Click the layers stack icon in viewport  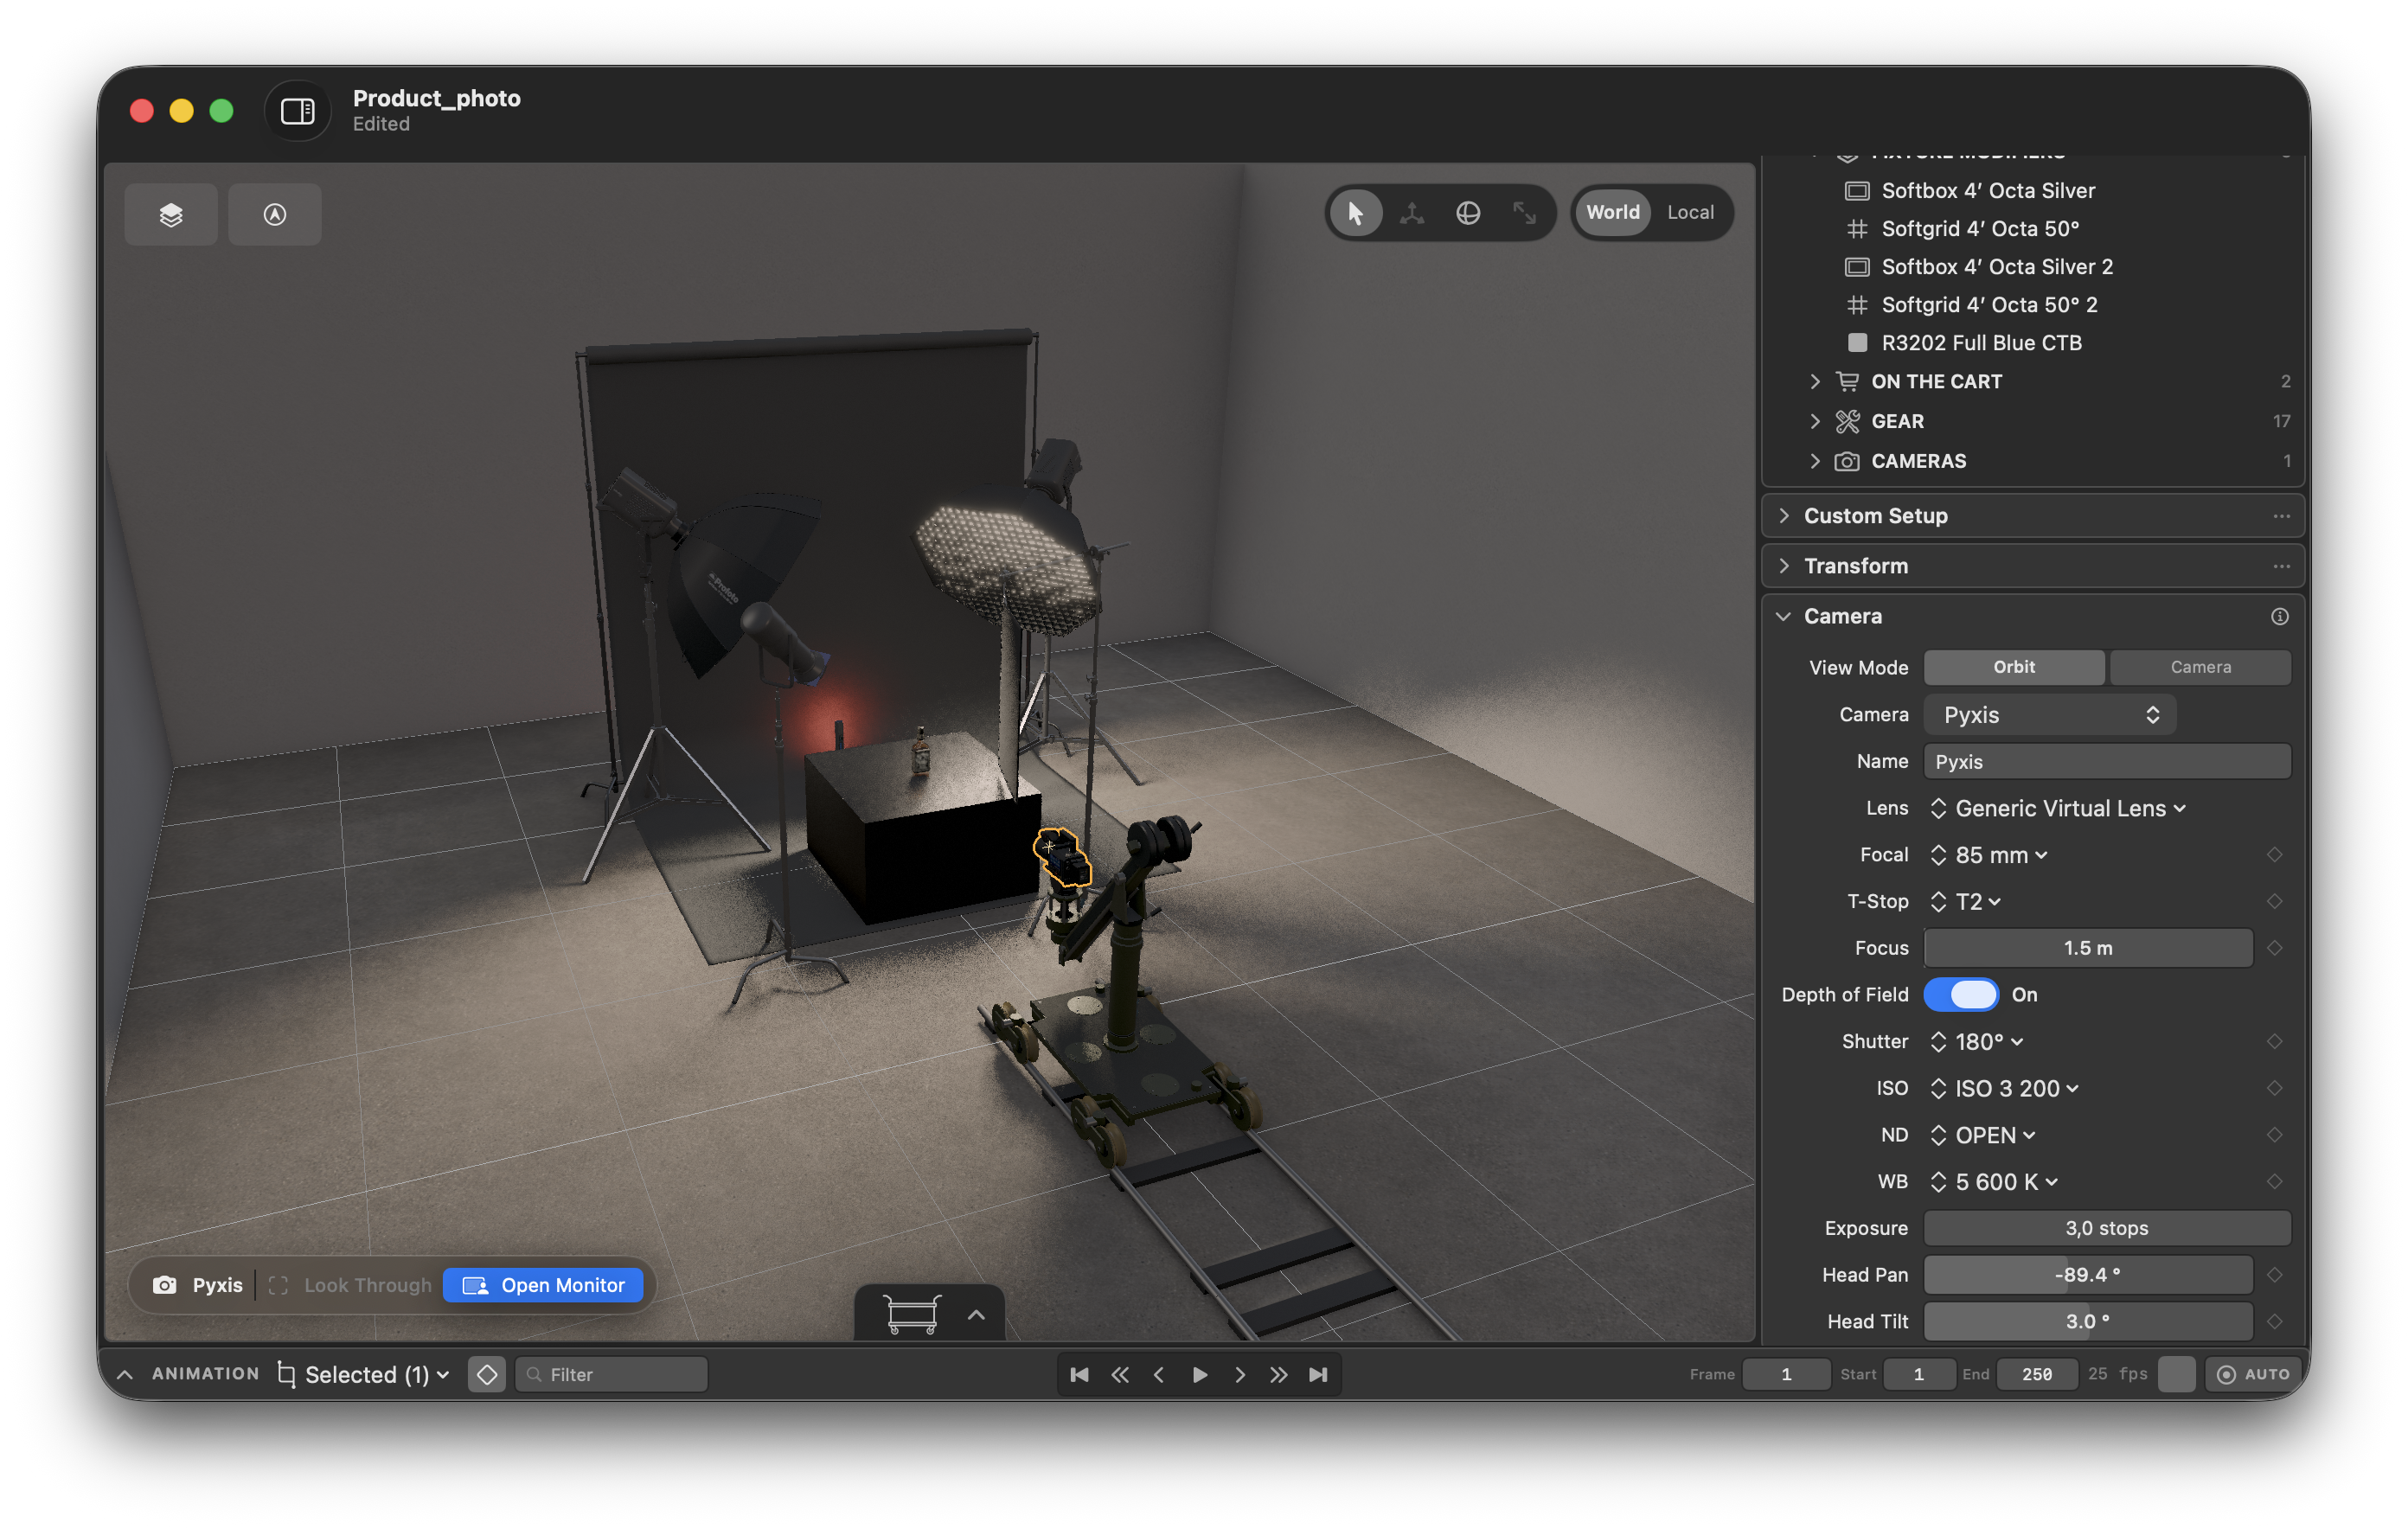171,214
